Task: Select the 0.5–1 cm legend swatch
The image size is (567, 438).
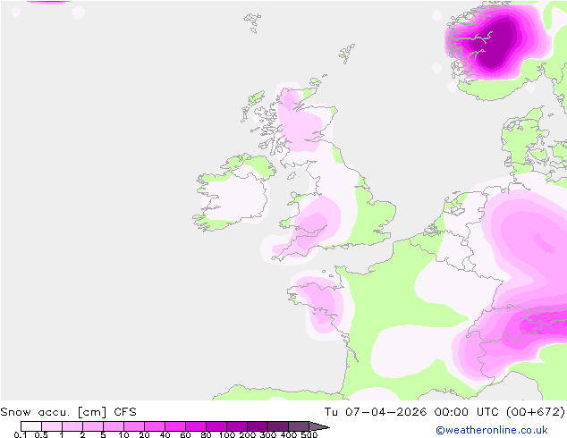Action: (x=52, y=426)
